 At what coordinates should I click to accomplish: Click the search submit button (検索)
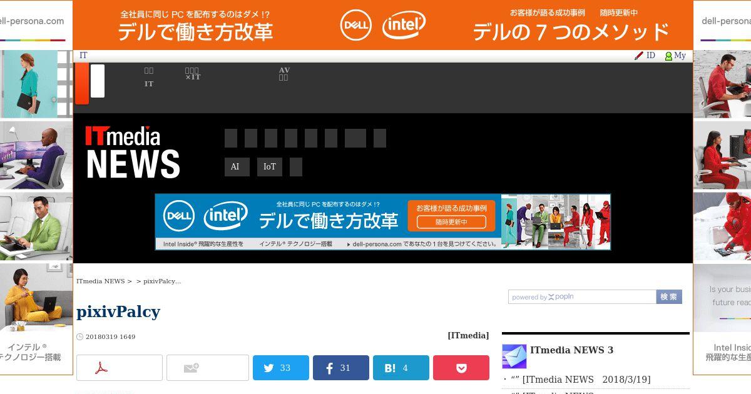pyautogui.click(x=669, y=297)
